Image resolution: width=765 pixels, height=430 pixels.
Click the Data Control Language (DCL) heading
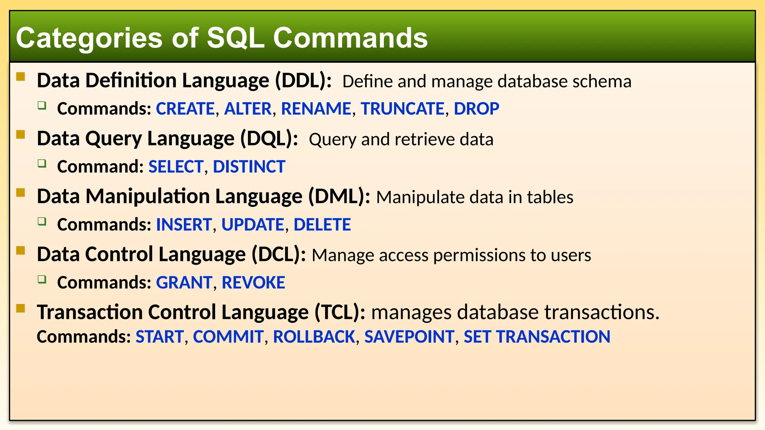171,254
